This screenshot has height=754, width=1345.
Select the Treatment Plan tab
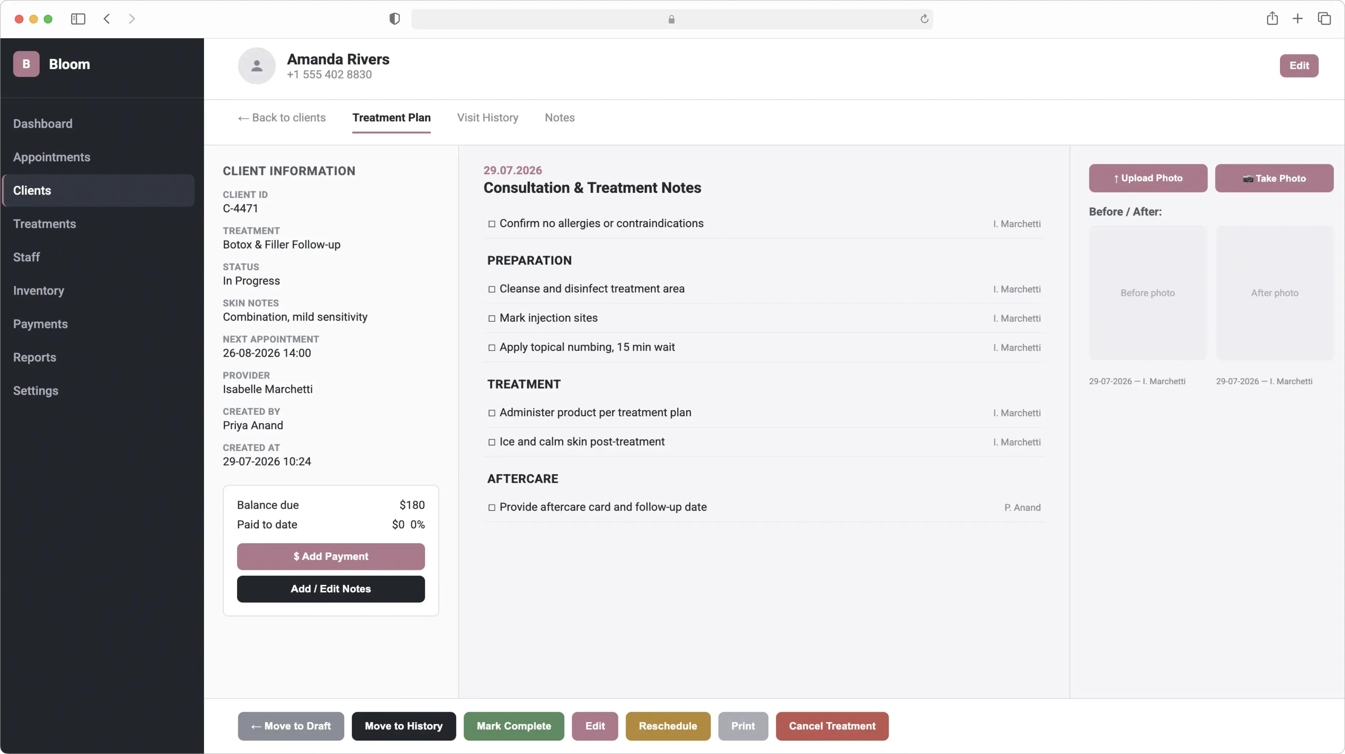click(x=391, y=117)
